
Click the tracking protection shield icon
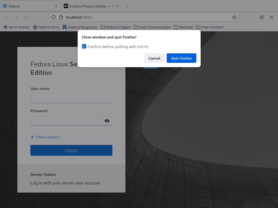(x=53, y=17)
